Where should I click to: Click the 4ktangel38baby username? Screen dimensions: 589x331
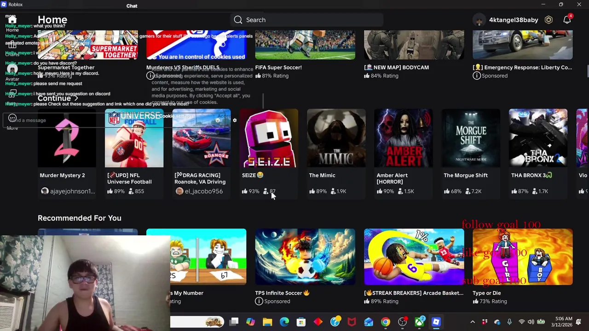(514, 20)
